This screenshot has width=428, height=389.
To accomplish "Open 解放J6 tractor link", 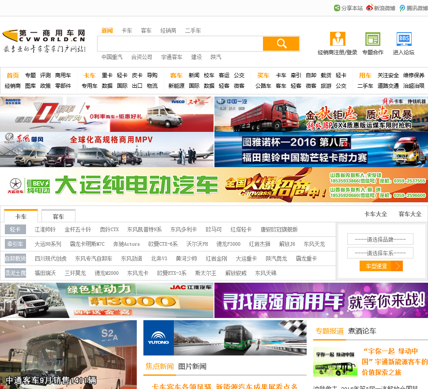I will coord(287,244).
